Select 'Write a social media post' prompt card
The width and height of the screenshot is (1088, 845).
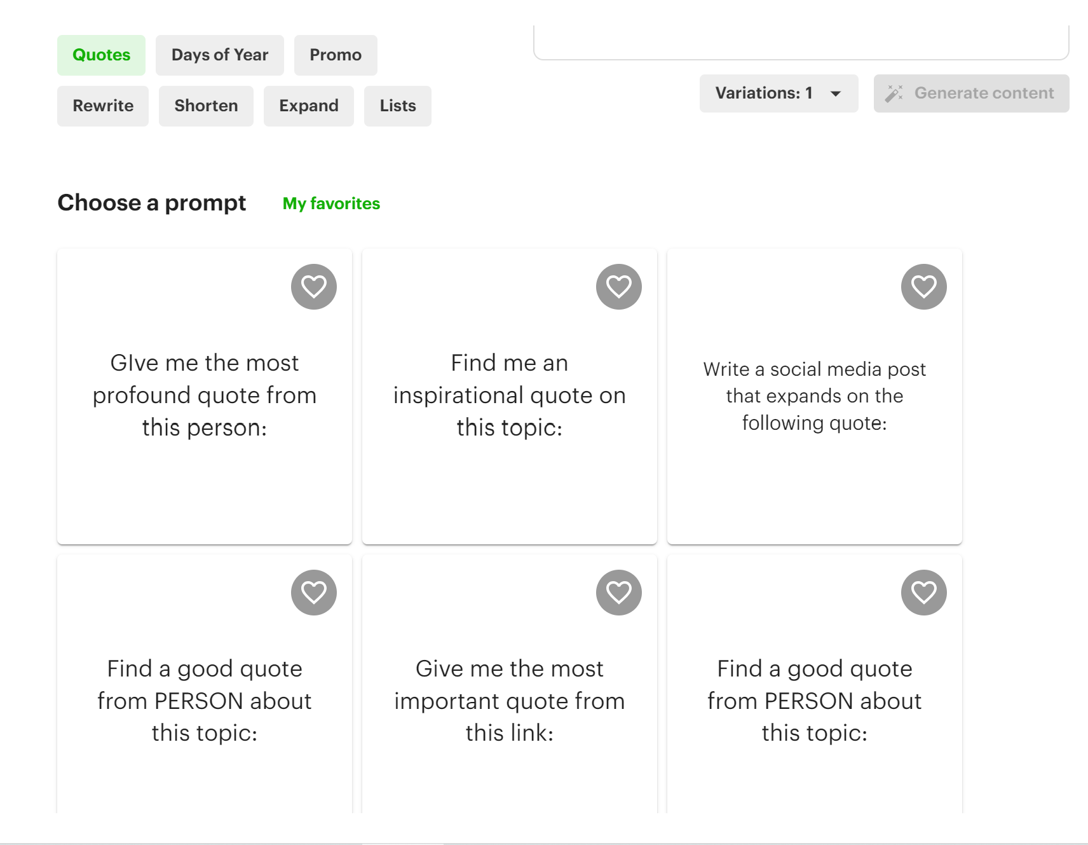pyautogui.click(x=815, y=396)
